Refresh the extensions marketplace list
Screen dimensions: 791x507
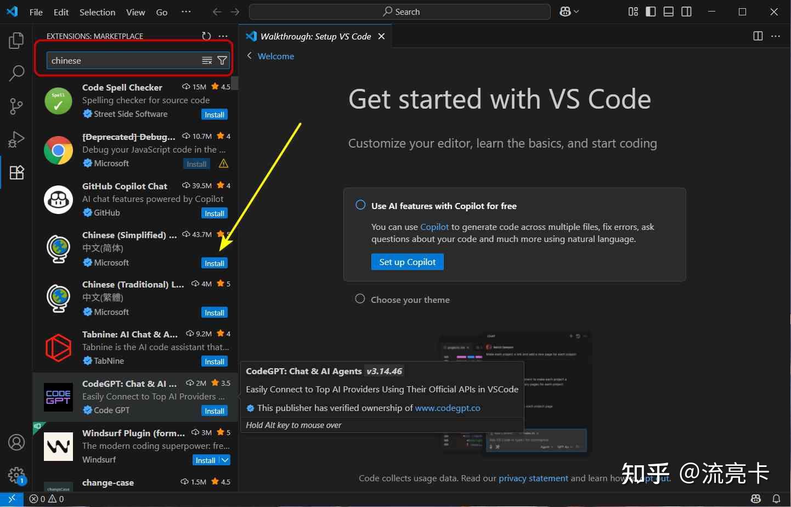tap(206, 36)
